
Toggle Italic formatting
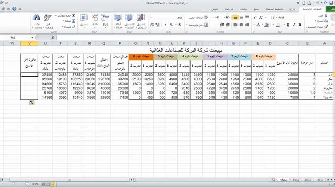[294, 25]
